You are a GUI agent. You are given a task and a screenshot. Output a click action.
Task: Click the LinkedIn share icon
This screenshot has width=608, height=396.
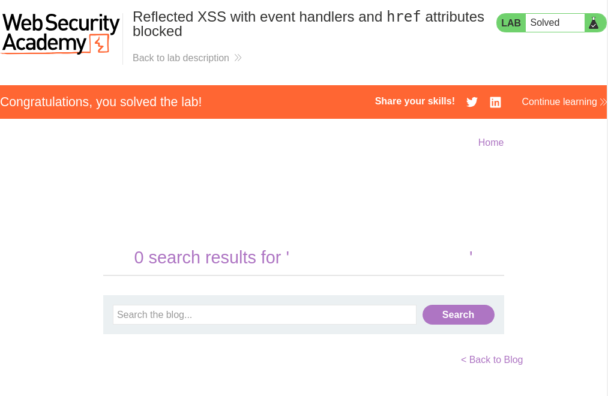(495, 102)
